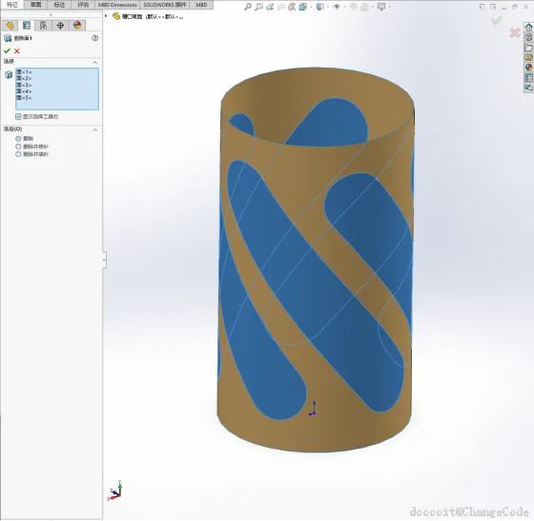534x521 pixels.
Task: Switch to the MBD Dimensions tab
Action: [x=117, y=5]
